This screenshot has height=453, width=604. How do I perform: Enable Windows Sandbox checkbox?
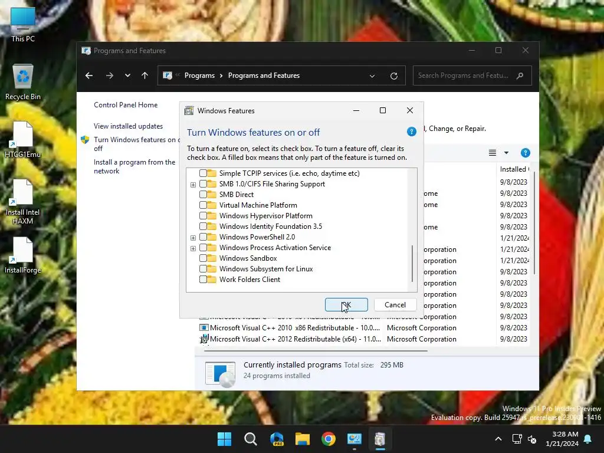203,258
